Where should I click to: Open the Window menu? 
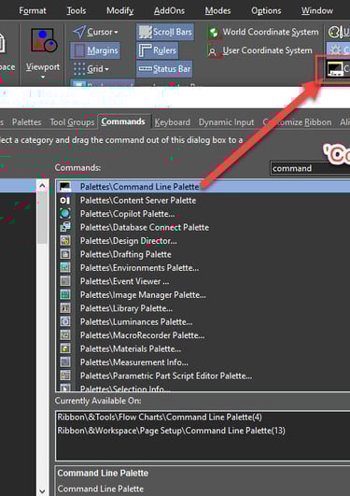click(x=317, y=11)
